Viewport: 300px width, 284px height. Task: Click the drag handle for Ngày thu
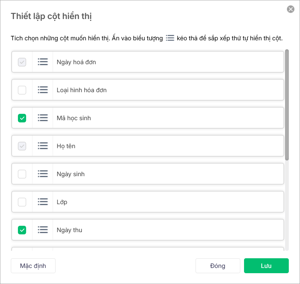(x=43, y=230)
